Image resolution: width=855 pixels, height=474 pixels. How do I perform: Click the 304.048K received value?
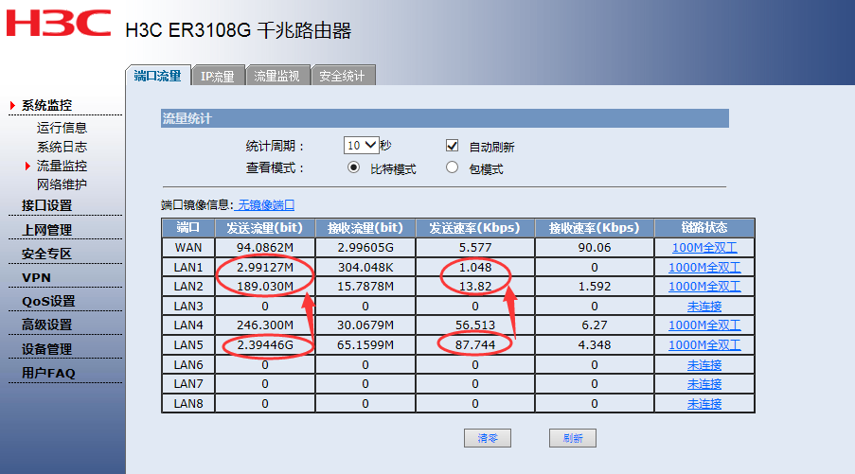tap(365, 267)
